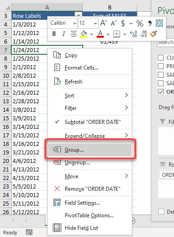Select Group... in context menu
This screenshot has width=174, height=237.
click(89, 150)
